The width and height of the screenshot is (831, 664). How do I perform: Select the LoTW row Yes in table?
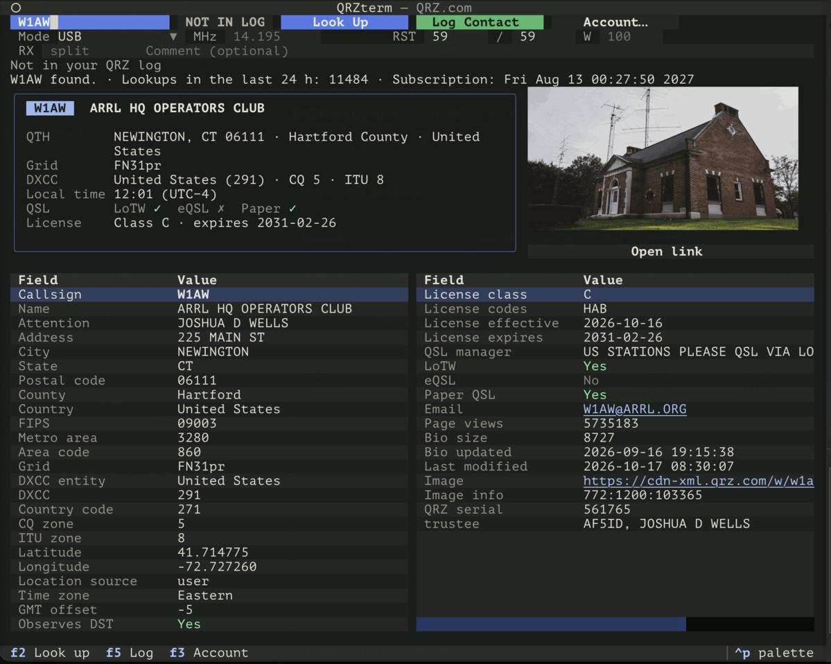[x=615, y=366]
